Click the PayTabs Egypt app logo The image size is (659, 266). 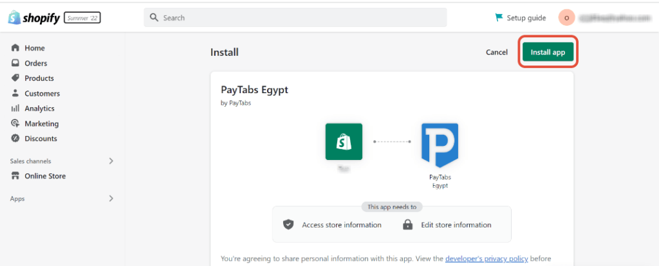[x=440, y=145]
